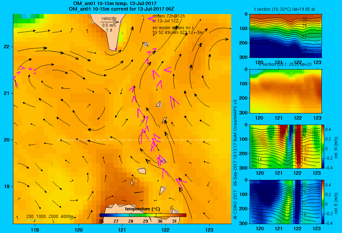Screen dimensions: 342x233
Task: Click the latitude label 22 on the map axis
Action: coord(7,47)
